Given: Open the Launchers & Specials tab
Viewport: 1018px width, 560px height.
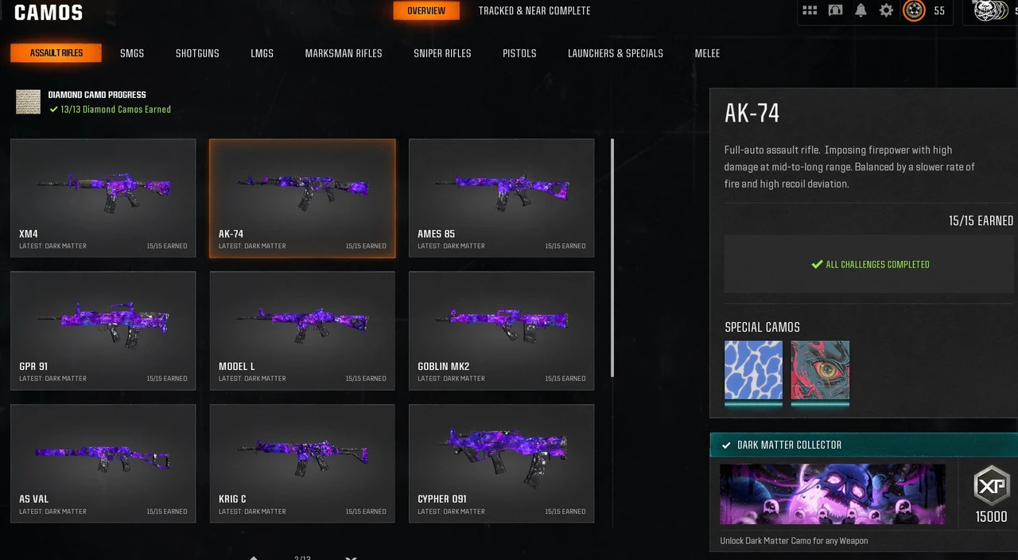Looking at the screenshot, I should pos(616,53).
